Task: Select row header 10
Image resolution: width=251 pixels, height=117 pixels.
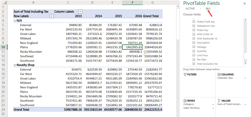Action: tap(4, 47)
